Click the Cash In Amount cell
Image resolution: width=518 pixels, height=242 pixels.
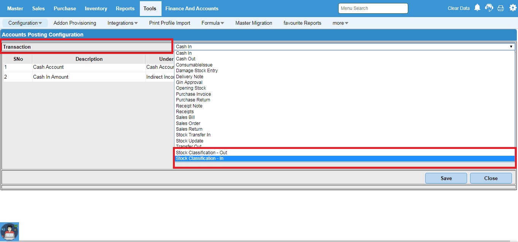tap(89, 77)
